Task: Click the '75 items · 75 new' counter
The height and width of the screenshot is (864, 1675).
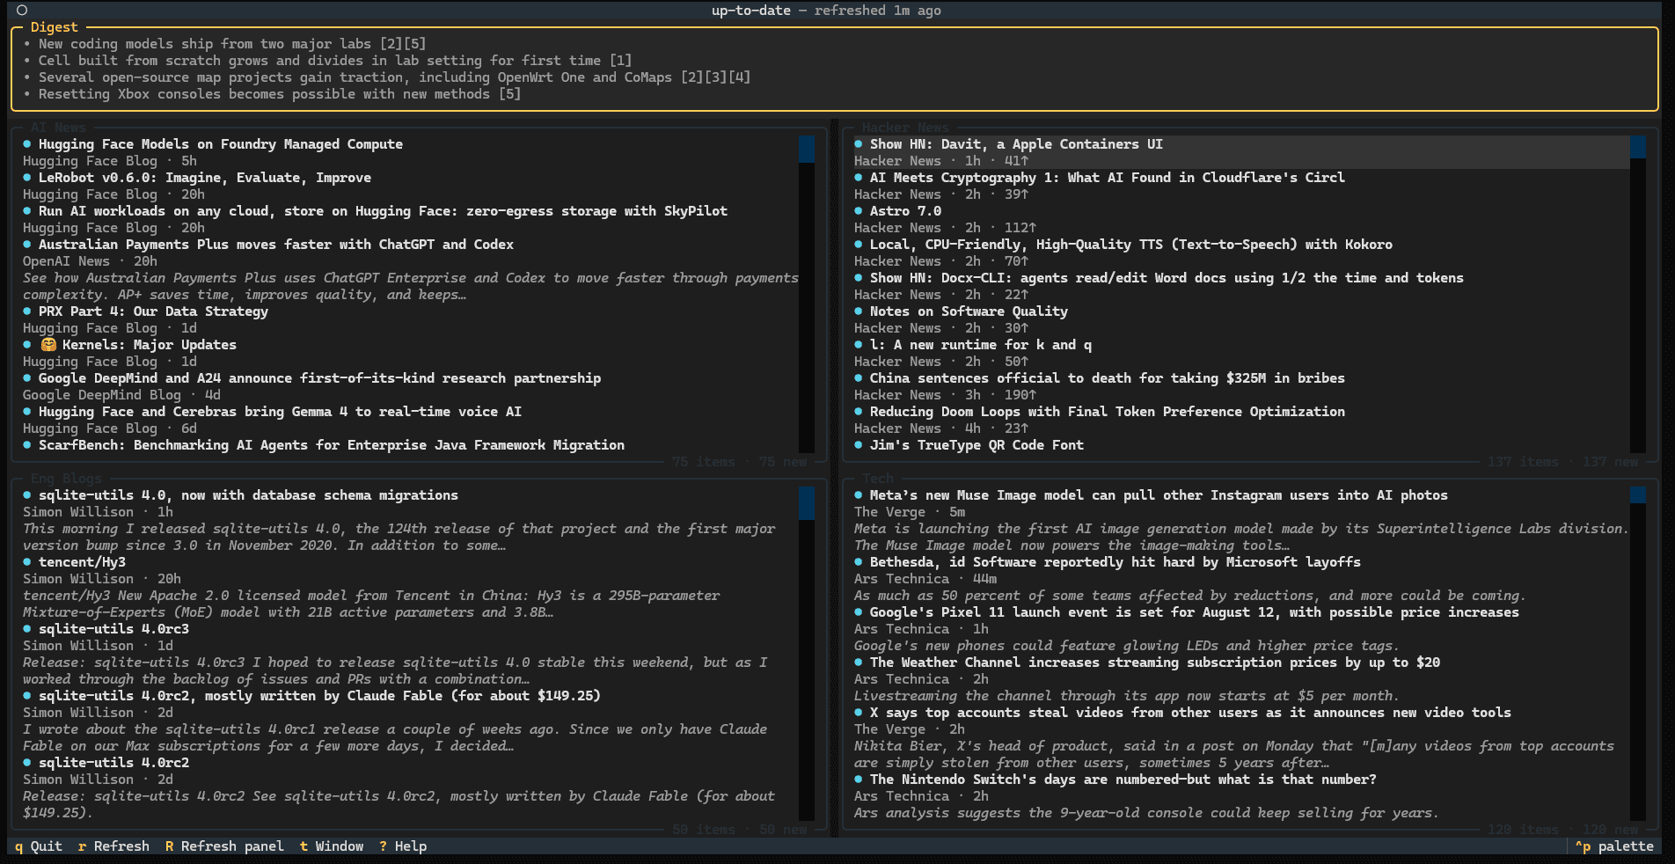Action: click(739, 462)
